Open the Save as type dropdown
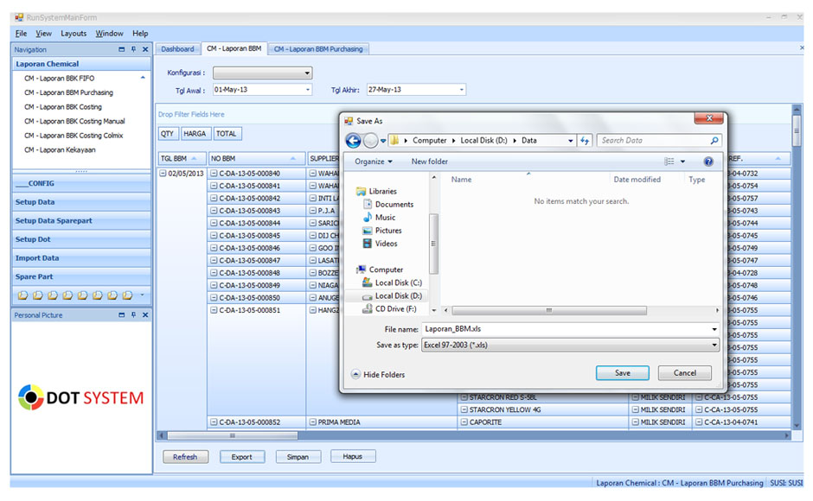 pyautogui.click(x=714, y=345)
